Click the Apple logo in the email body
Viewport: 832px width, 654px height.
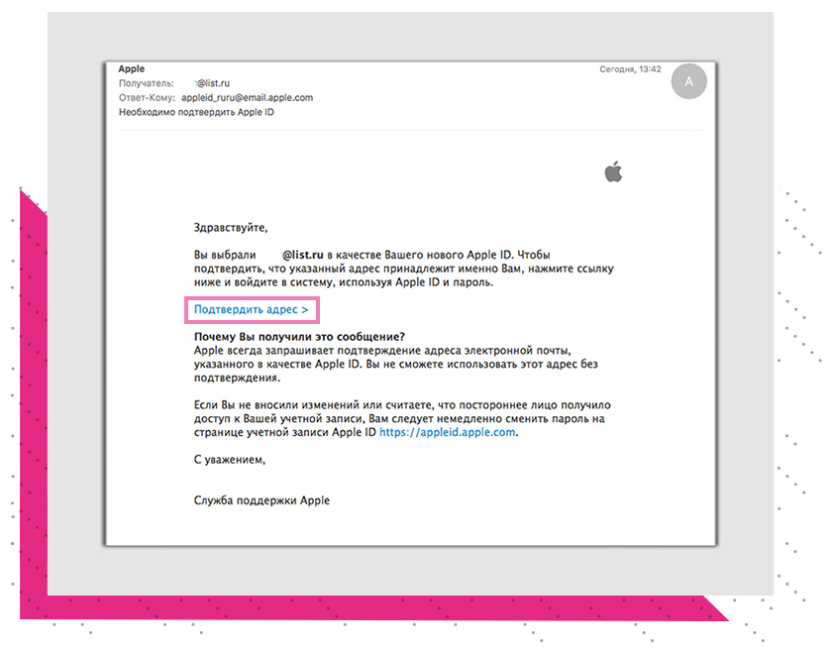click(613, 171)
